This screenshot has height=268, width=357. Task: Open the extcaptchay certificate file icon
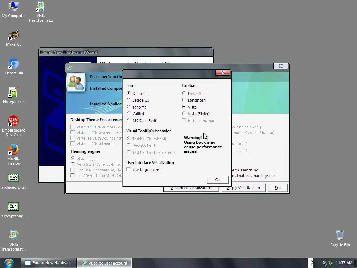click(14, 210)
